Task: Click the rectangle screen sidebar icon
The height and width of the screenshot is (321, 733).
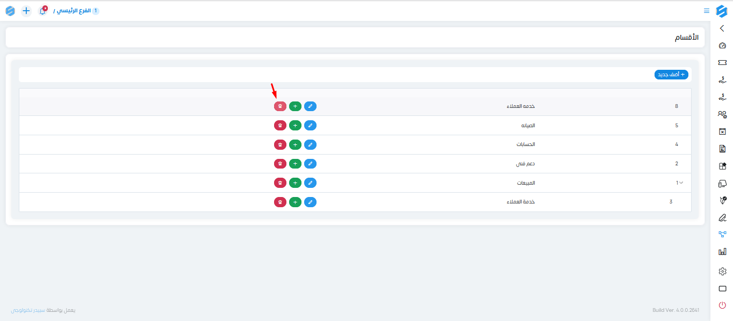Action: (x=722, y=289)
